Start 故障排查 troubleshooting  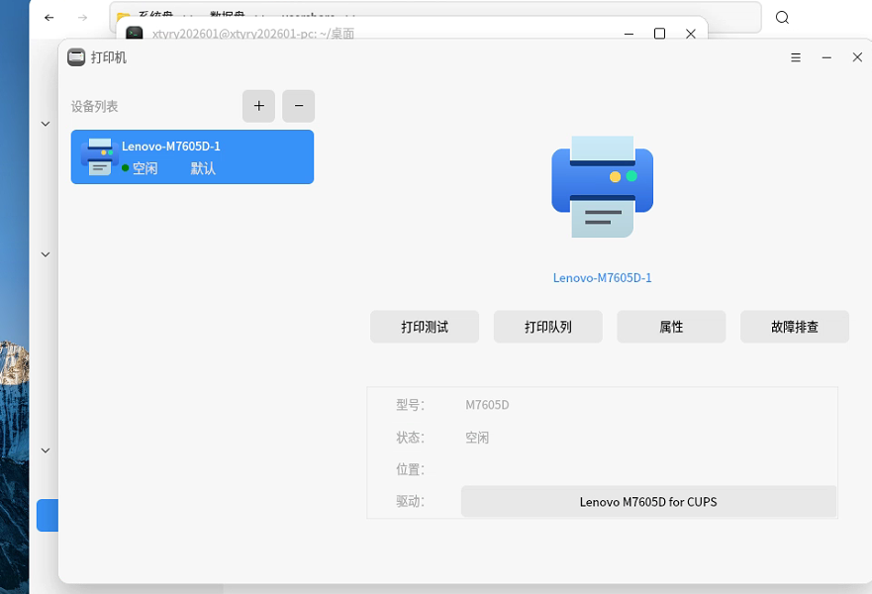[x=795, y=327]
